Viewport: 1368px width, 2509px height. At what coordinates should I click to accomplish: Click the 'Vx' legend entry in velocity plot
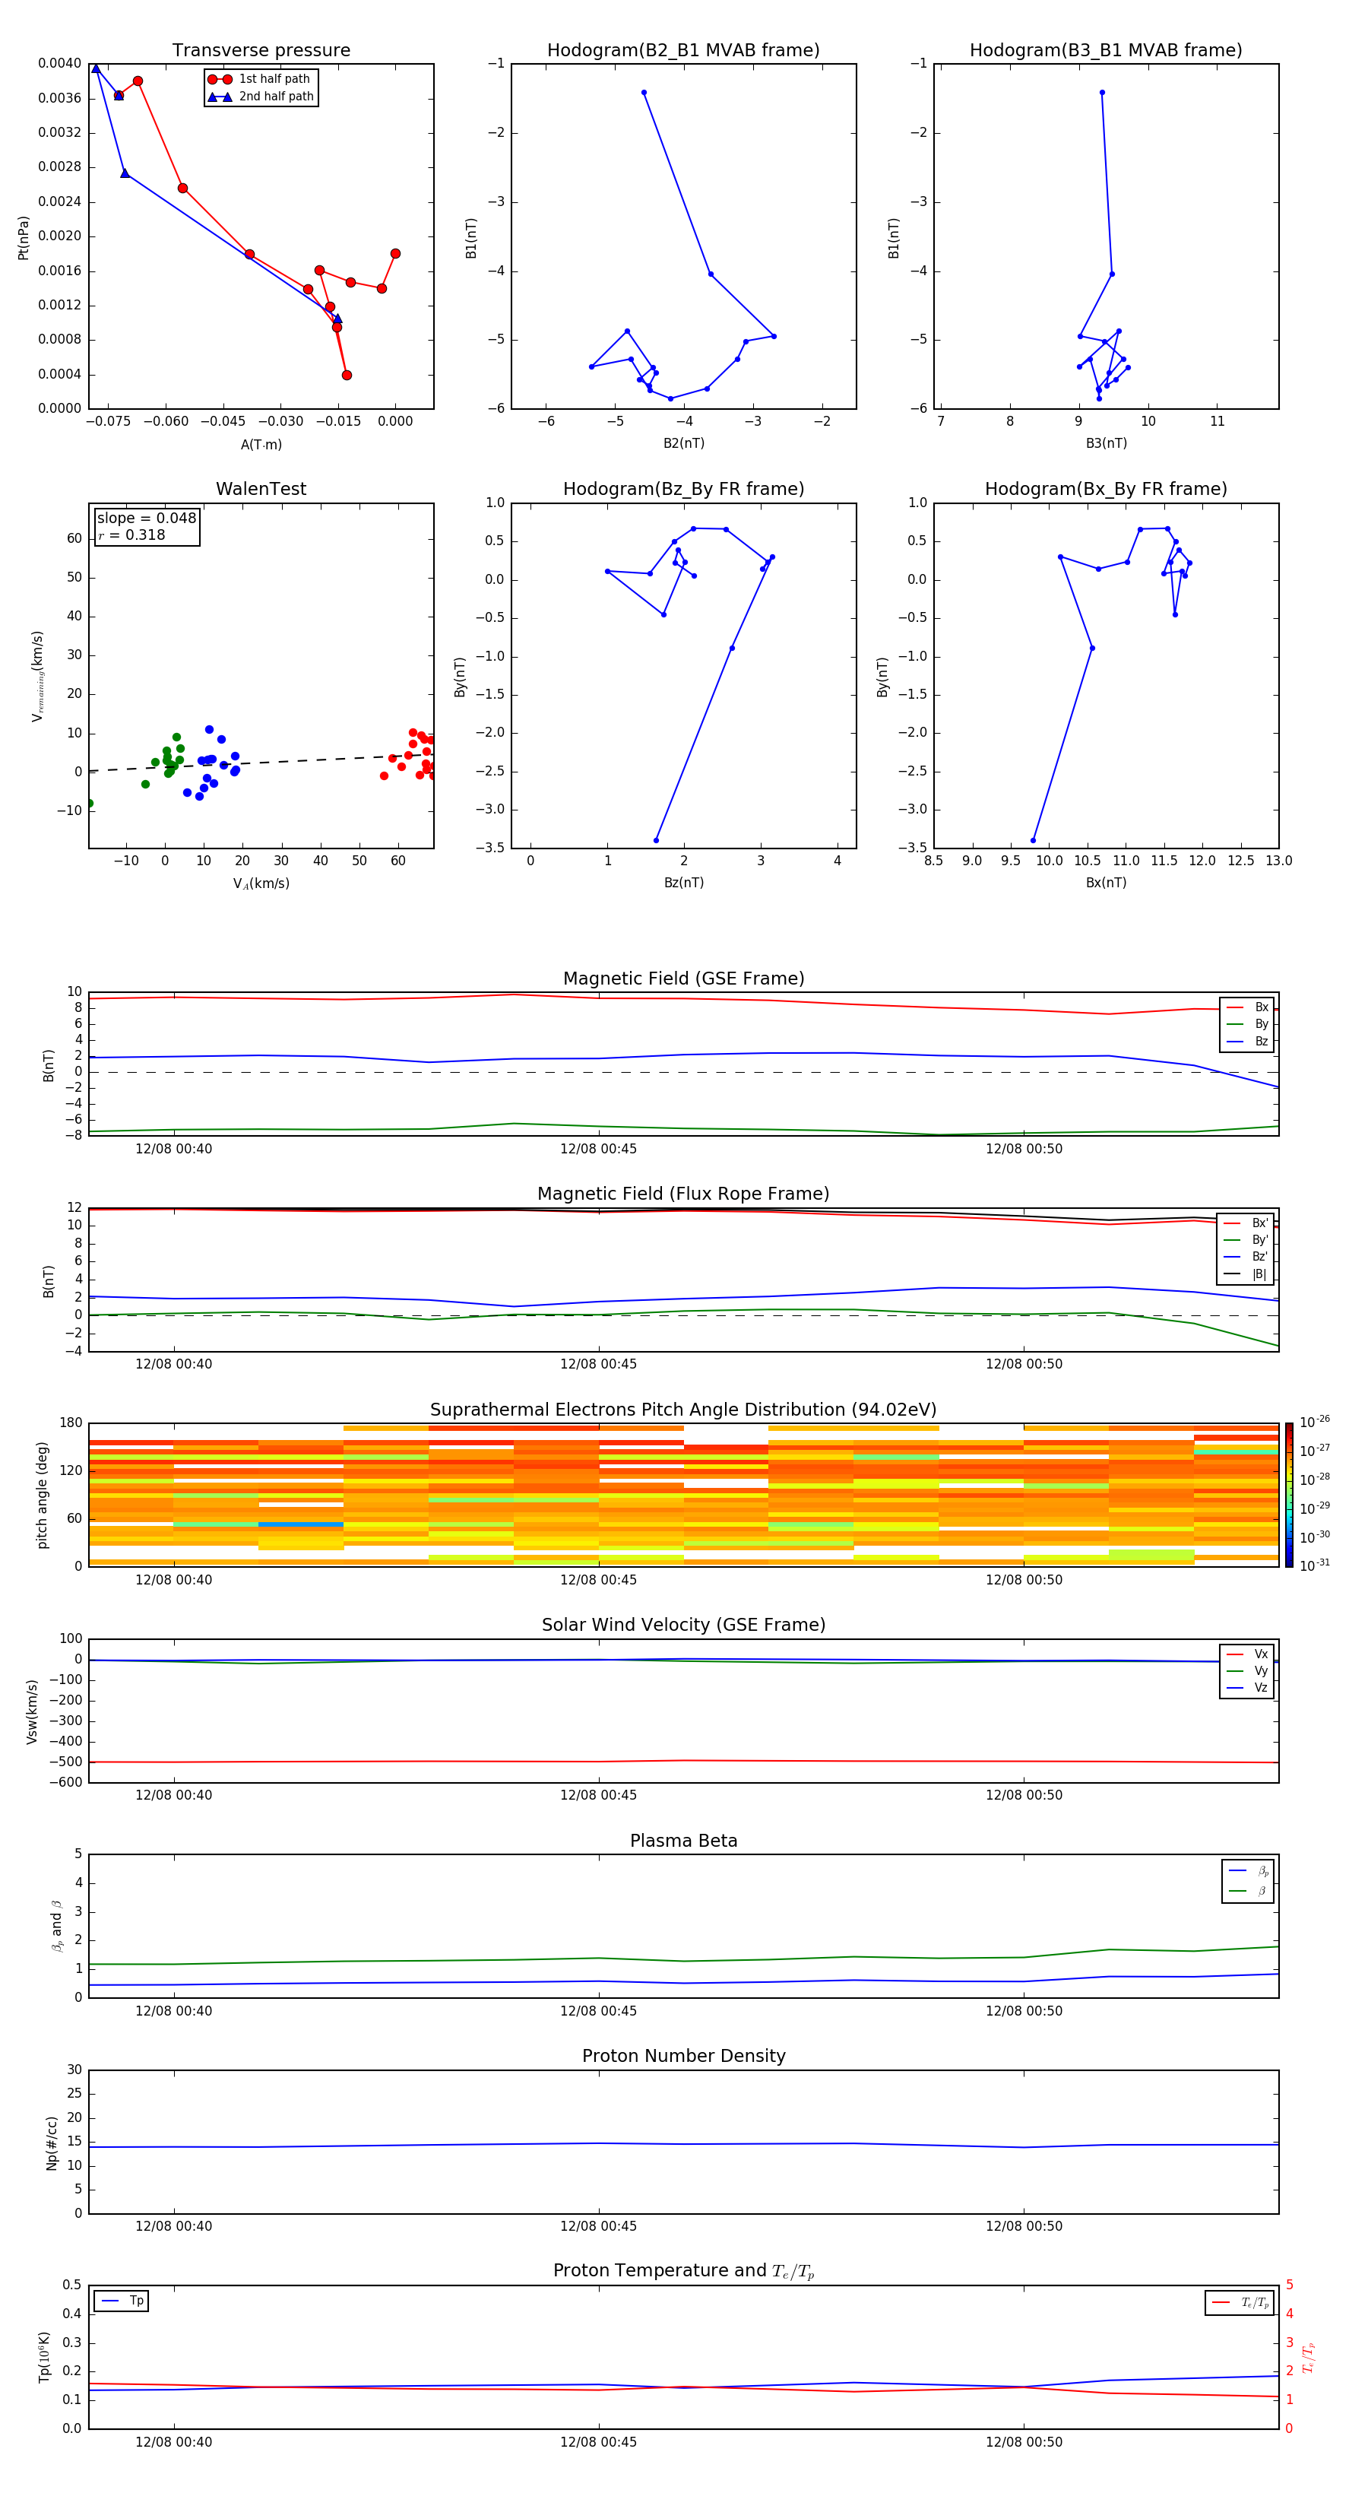pos(1247,1654)
